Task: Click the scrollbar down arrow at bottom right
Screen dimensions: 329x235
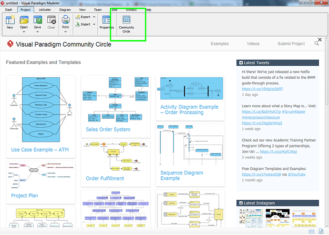Action: click(327, 226)
